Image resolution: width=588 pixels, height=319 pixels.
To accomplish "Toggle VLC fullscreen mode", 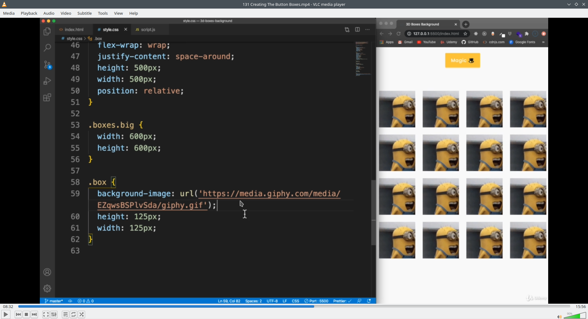I will click(x=46, y=314).
